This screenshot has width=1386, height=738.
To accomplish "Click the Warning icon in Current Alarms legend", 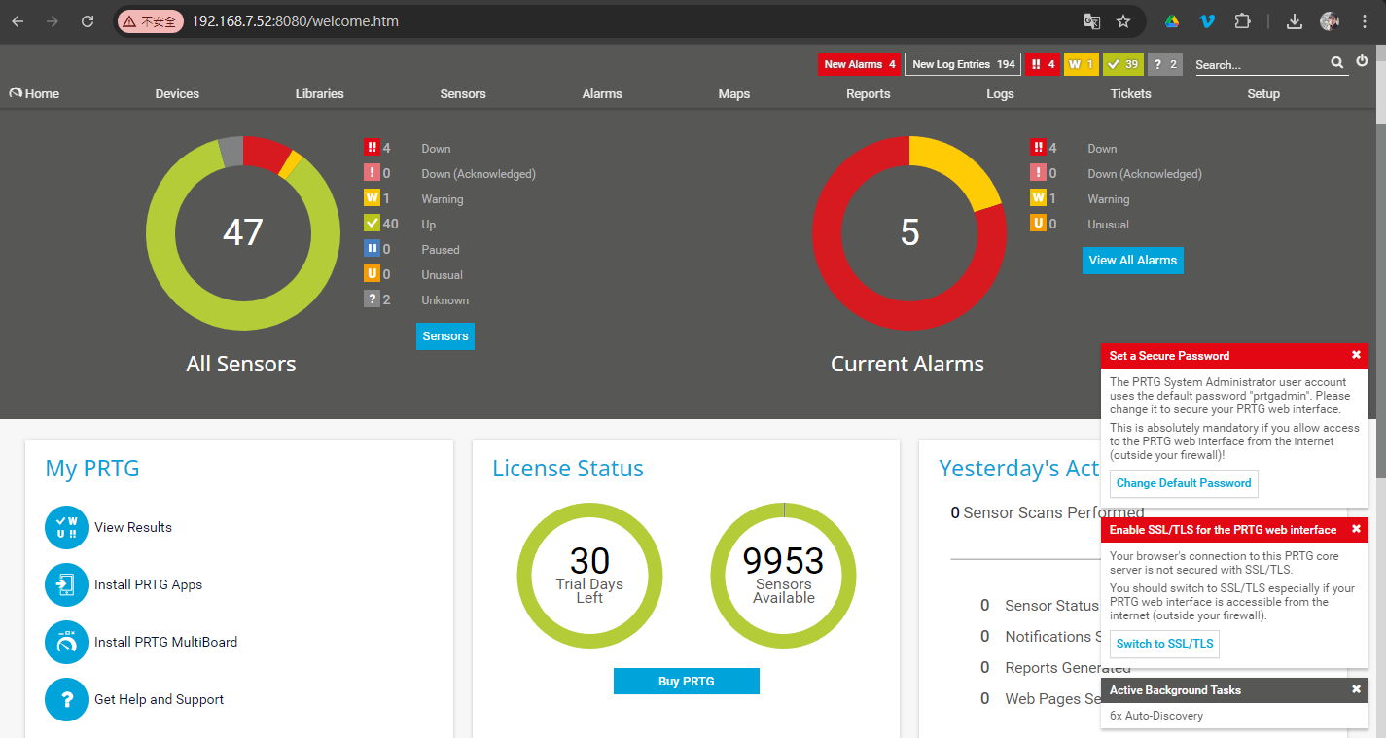I will tap(1038, 198).
